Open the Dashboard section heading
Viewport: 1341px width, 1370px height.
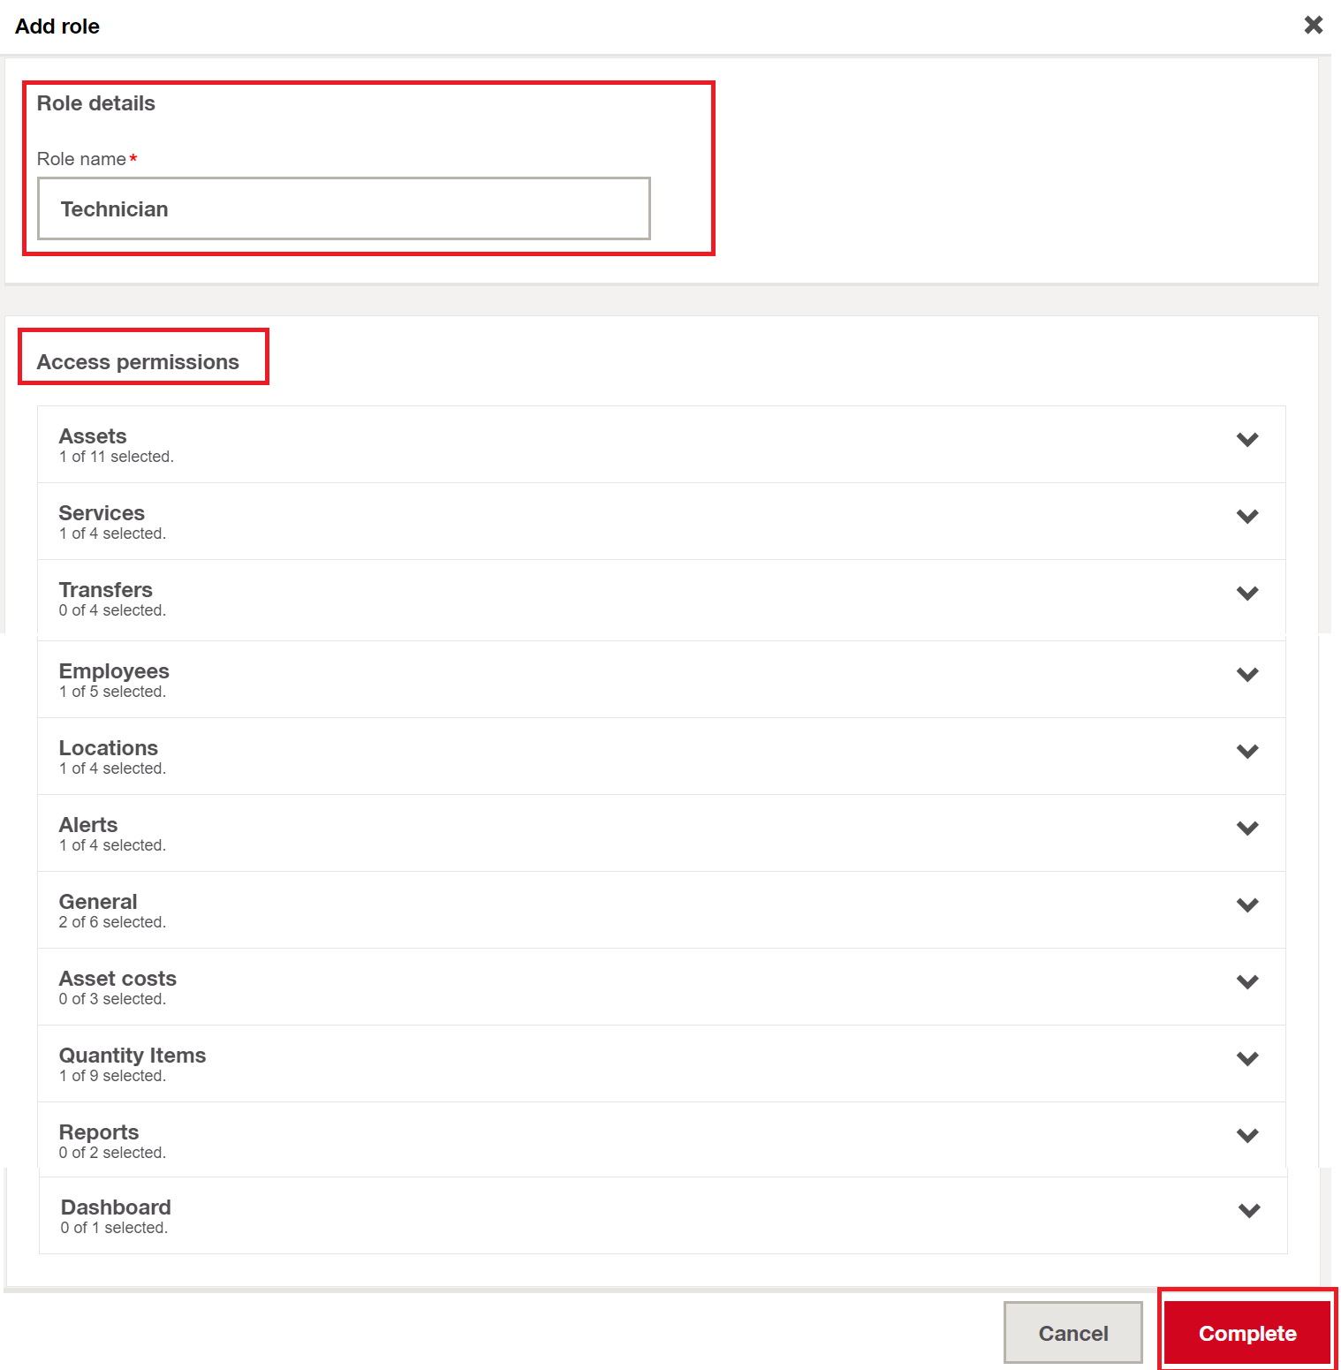coord(116,1207)
